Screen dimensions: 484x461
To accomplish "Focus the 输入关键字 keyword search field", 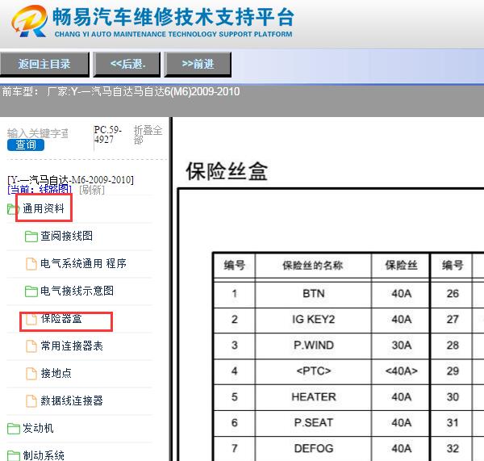I will click(x=38, y=133).
